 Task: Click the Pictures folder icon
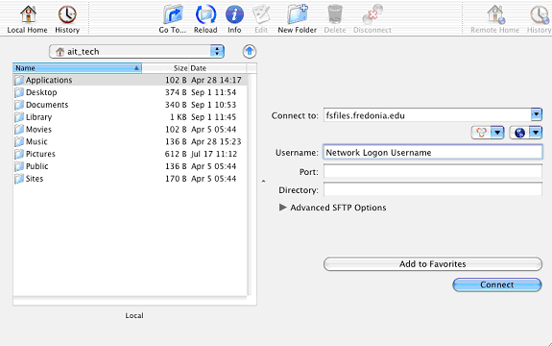[19, 155]
